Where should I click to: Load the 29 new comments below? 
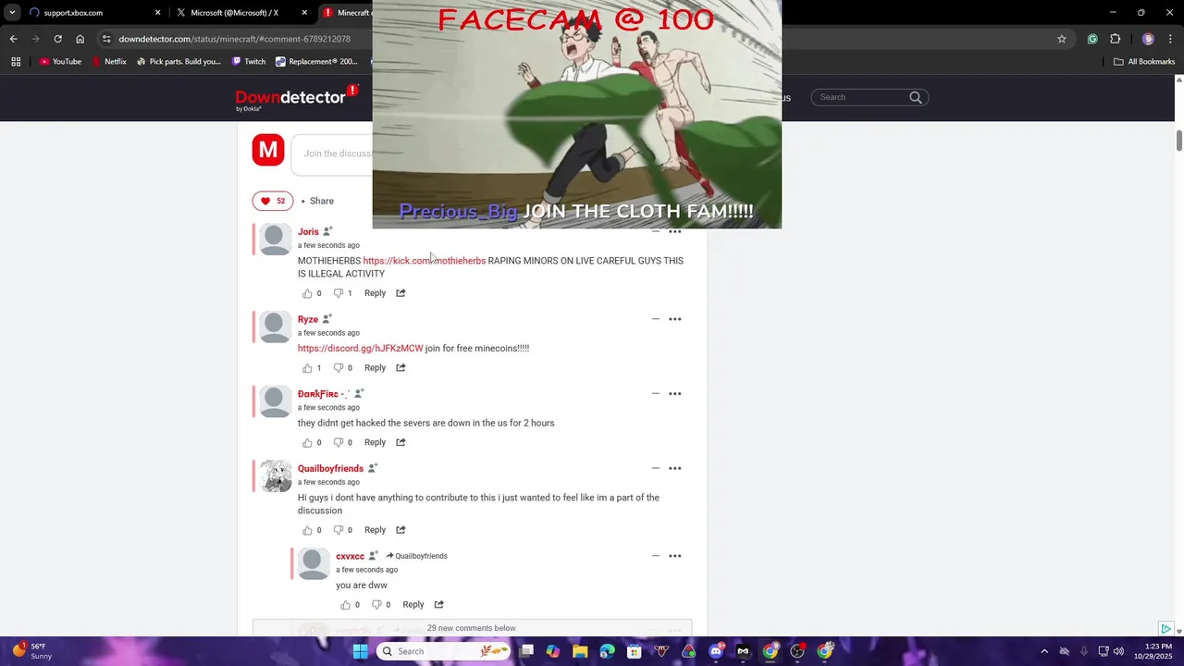tap(472, 628)
